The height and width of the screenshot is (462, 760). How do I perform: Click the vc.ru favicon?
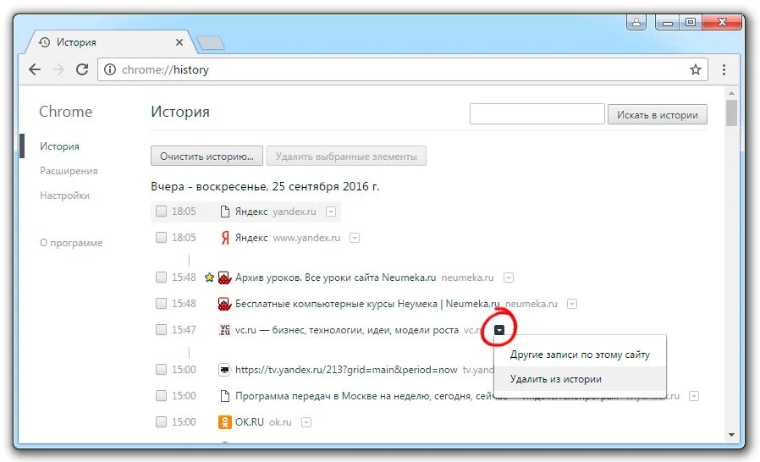tap(224, 330)
